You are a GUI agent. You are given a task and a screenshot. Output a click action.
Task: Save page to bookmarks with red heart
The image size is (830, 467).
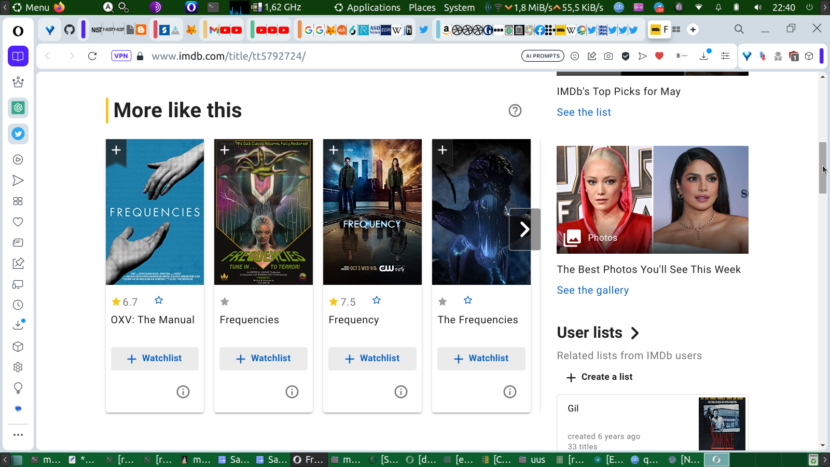(659, 56)
